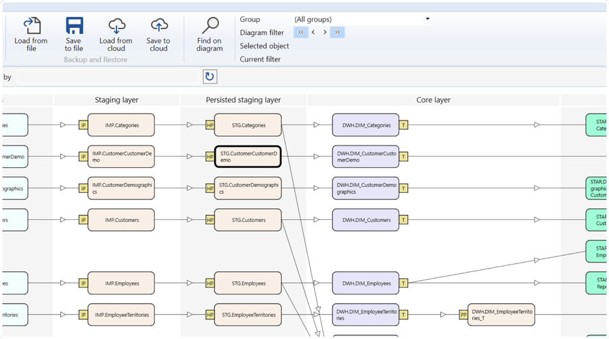Select the STG.EmployeeTerritories node
609x339 pixels.
[248, 315]
